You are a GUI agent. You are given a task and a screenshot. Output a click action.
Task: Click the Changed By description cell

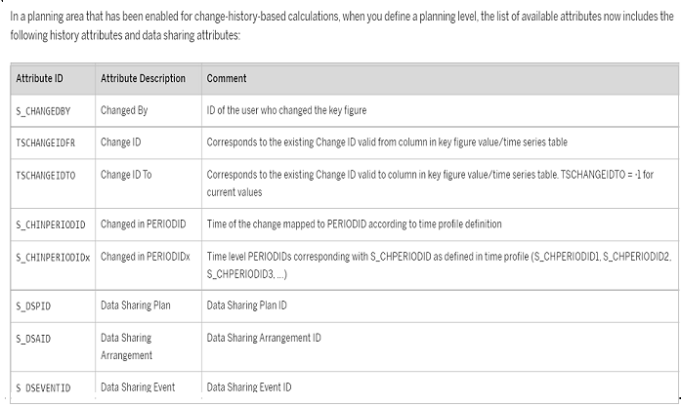tap(124, 110)
